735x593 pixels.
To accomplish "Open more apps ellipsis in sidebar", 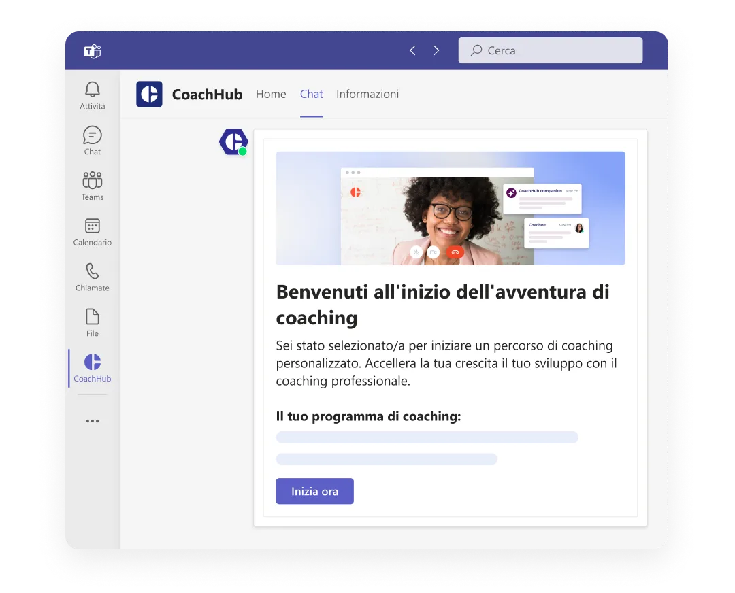I will [93, 421].
